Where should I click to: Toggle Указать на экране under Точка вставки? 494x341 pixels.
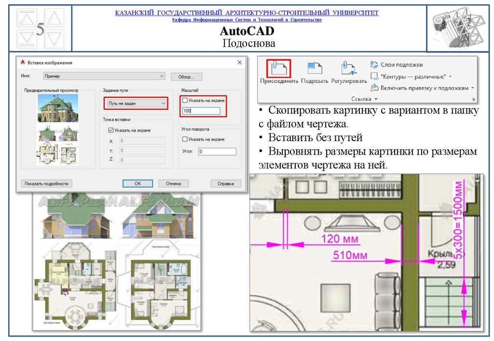click(111, 130)
